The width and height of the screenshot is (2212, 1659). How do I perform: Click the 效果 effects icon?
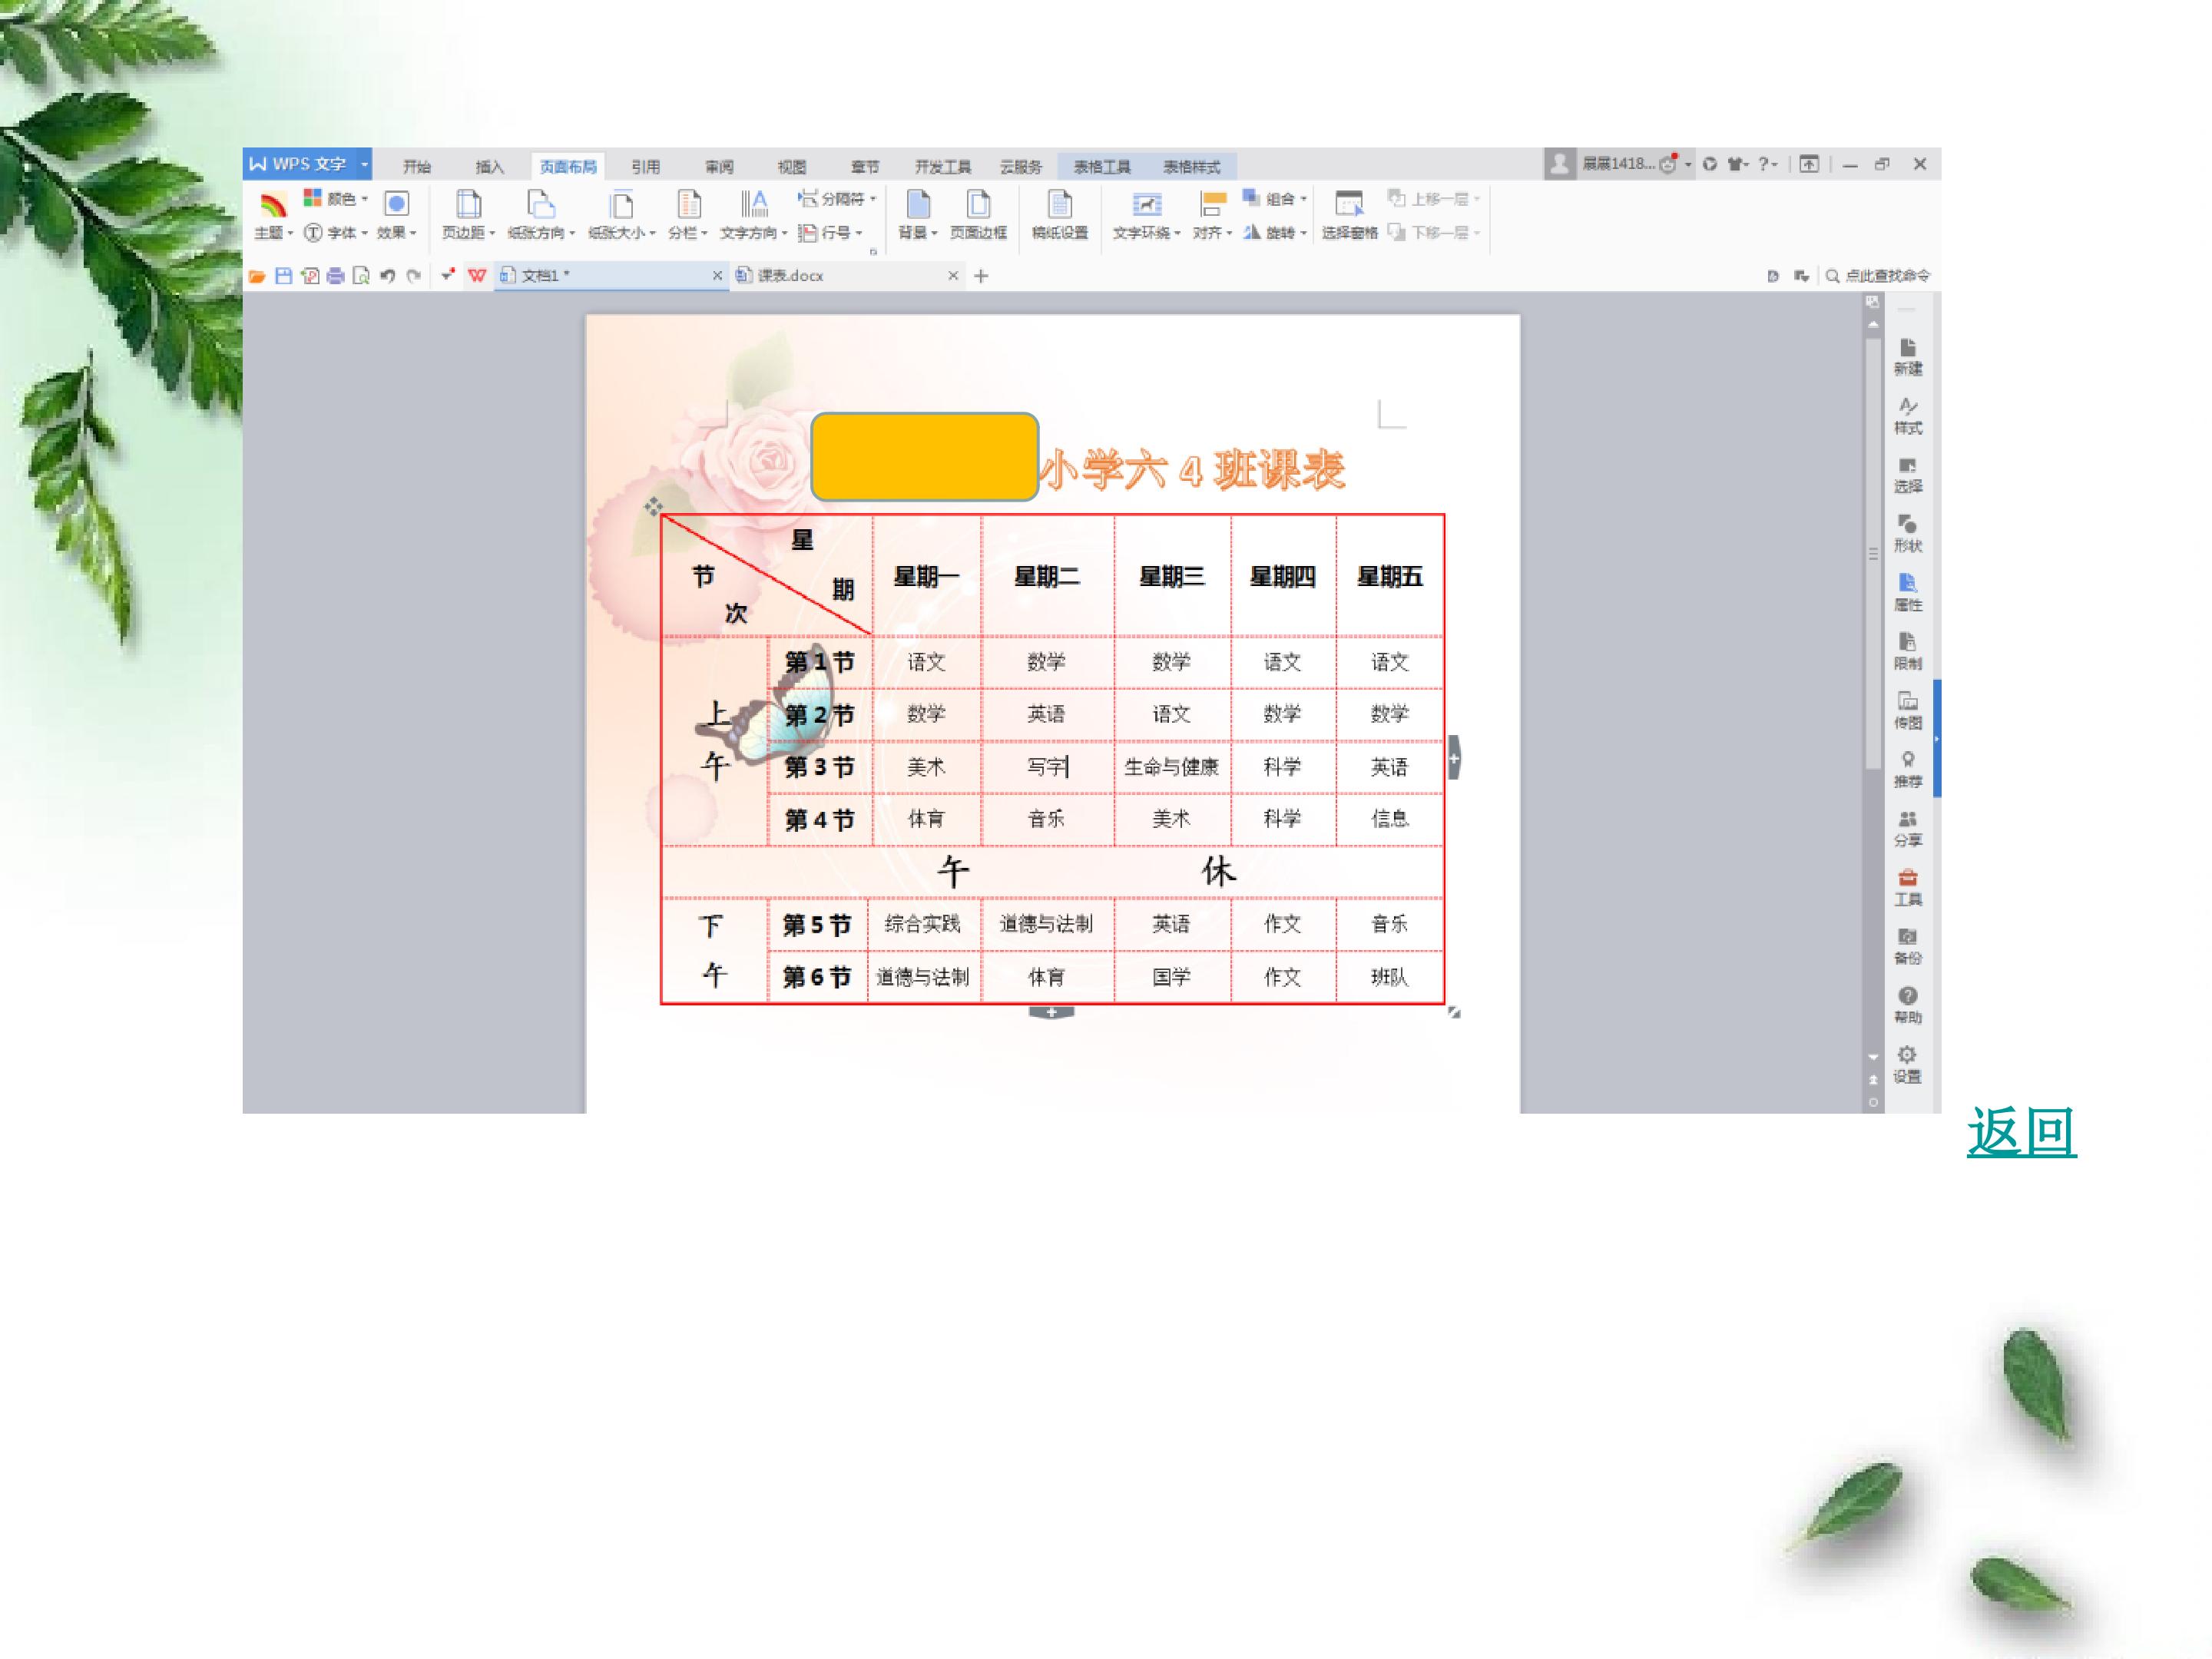(x=397, y=205)
